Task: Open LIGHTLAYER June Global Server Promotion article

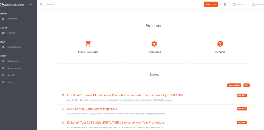Action: [125, 95]
